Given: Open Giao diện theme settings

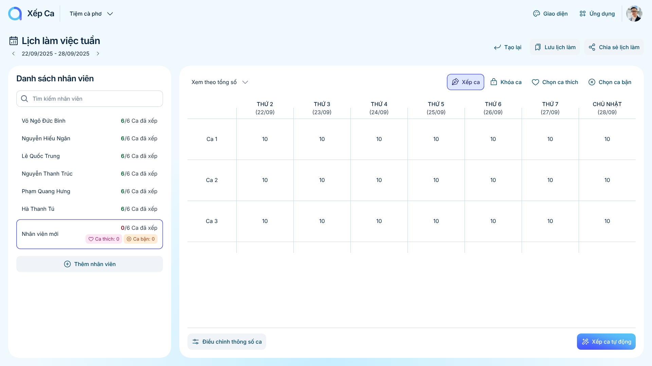Looking at the screenshot, I should click(550, 14).
